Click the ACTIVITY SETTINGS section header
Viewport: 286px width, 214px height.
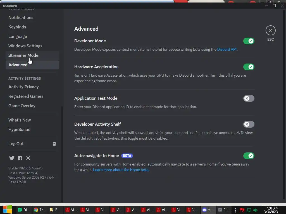coord(25,78)
